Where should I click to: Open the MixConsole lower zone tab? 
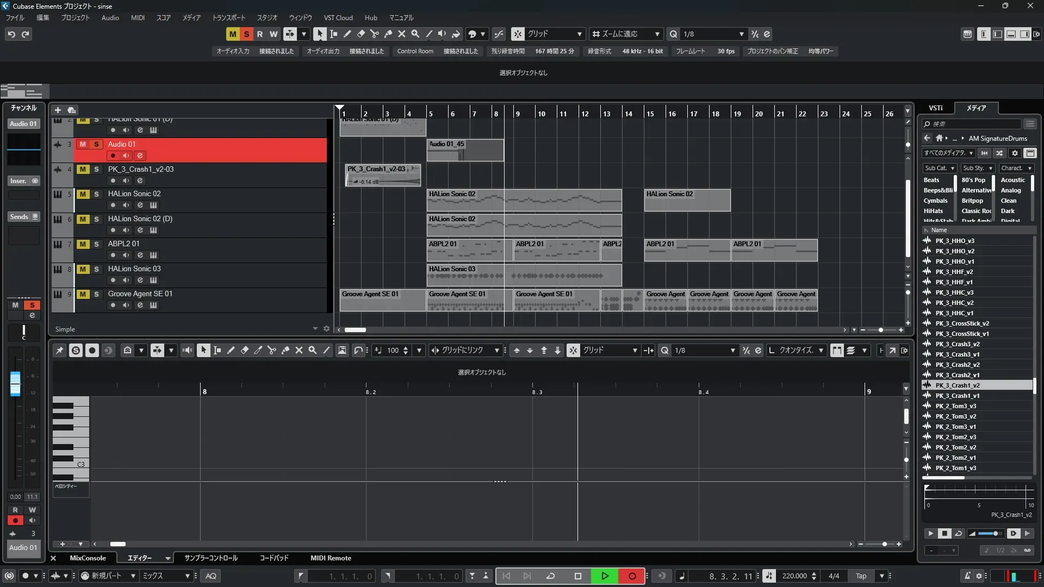click(x=88, y=558)
